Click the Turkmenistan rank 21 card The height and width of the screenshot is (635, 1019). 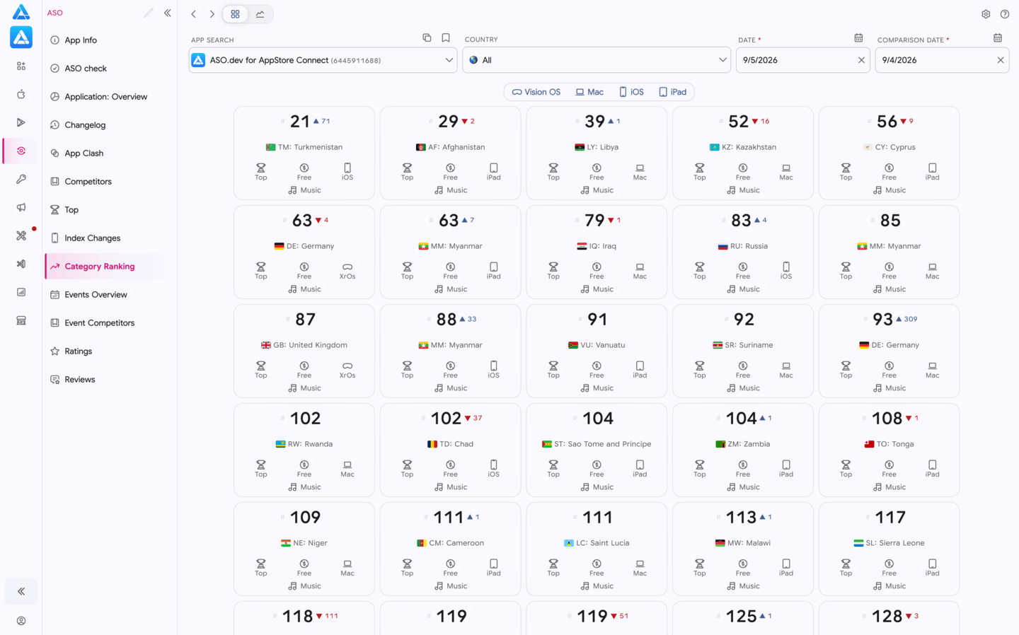click(304, 153)
